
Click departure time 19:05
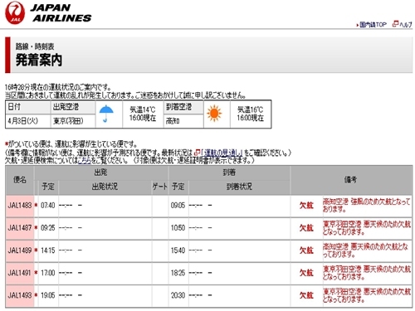(x=48, y=295)
